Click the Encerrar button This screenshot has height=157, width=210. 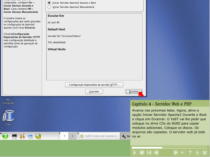[134, 92]
